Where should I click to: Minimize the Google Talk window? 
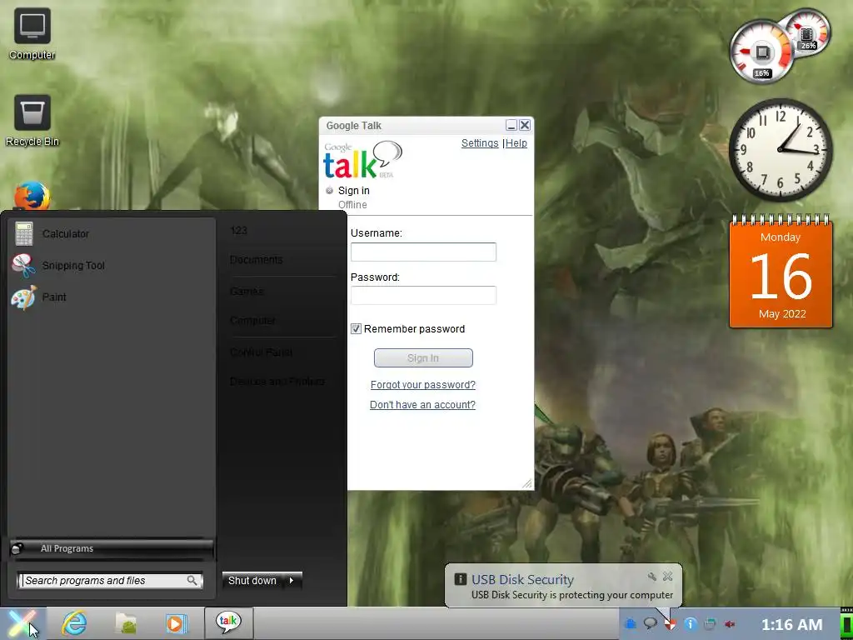[511, 125]
